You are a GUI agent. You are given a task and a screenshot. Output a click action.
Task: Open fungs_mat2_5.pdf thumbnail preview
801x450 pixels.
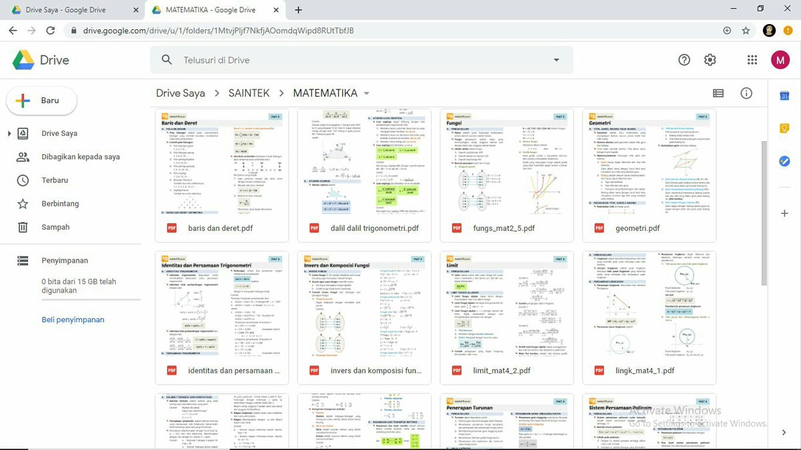point(507,162)
